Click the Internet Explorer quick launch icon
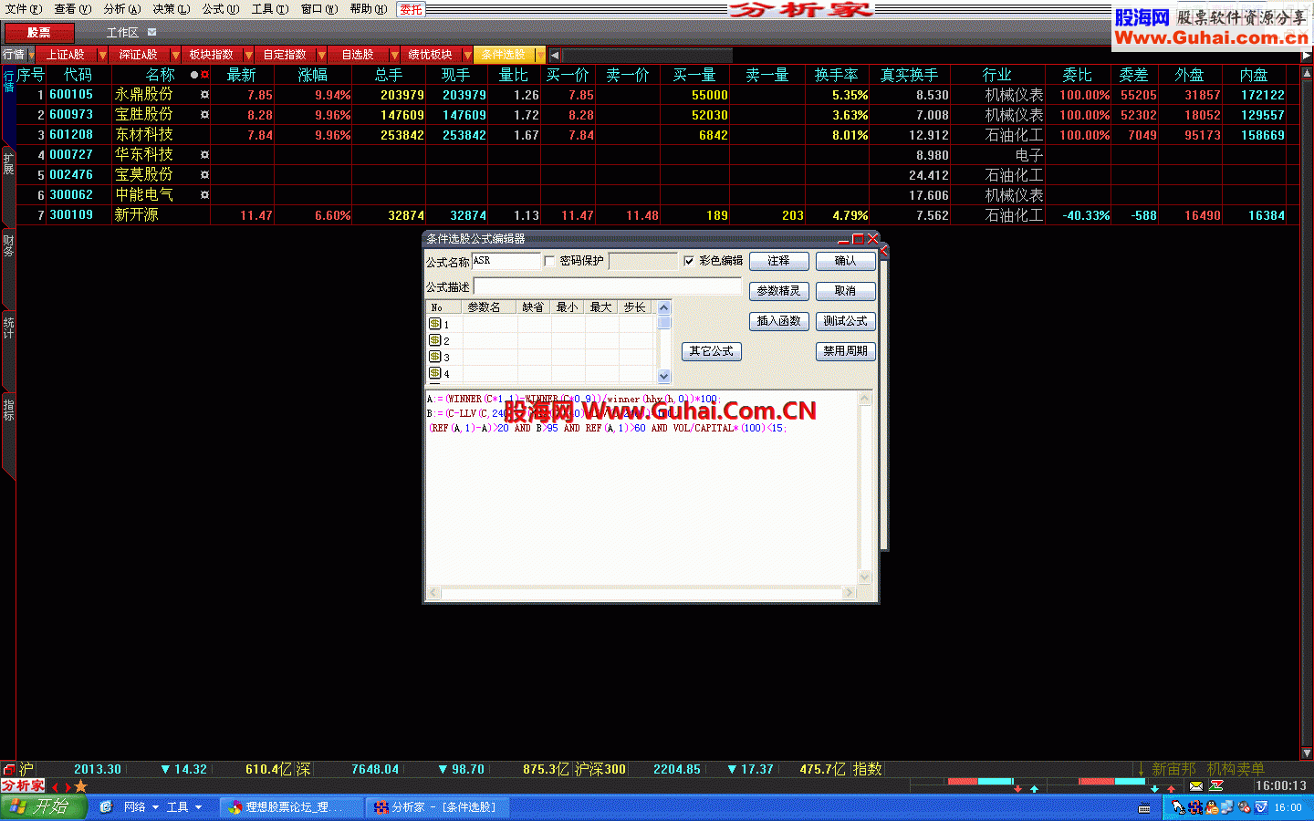 point(106,807)
